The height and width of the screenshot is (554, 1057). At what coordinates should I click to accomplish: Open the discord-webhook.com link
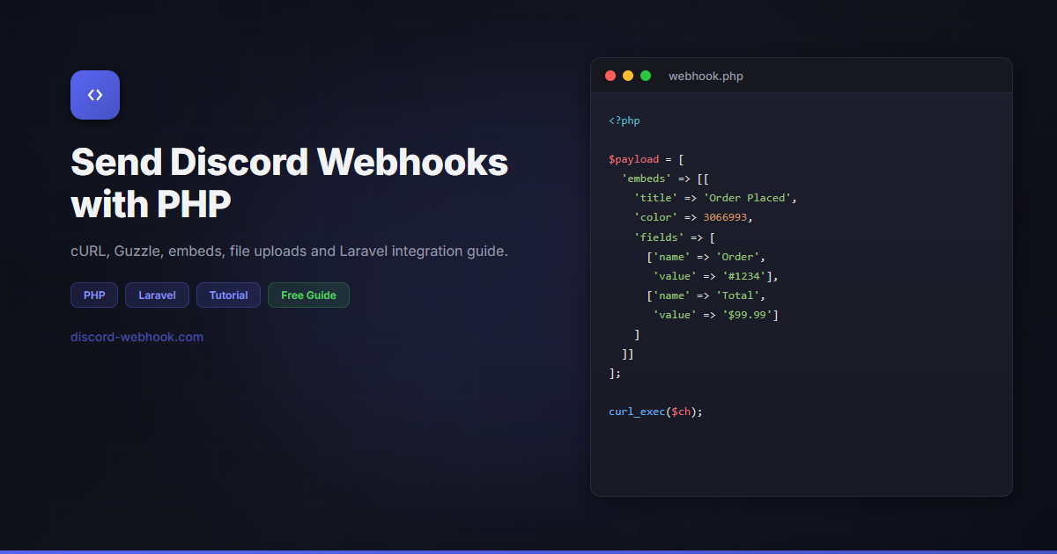tap(137, 336)
